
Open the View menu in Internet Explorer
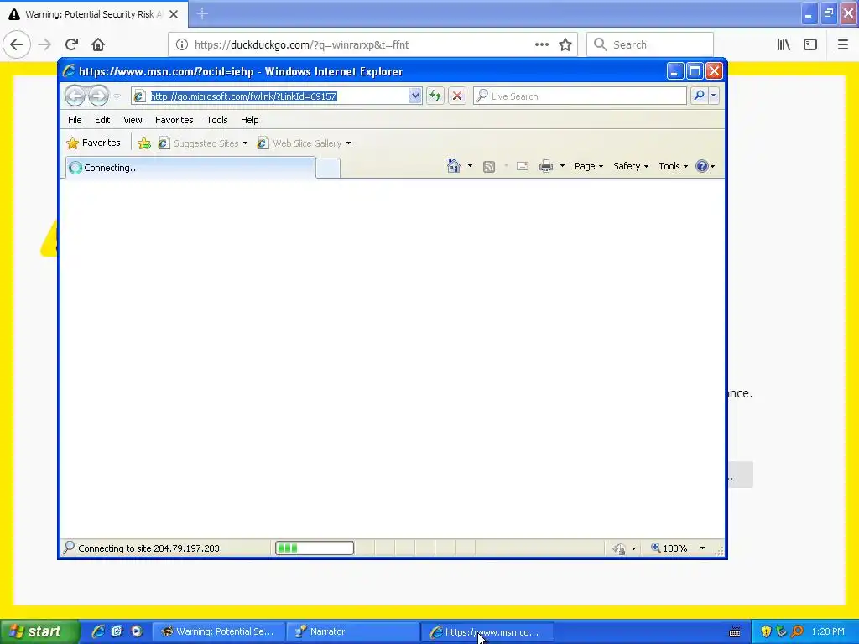(133, 120)
